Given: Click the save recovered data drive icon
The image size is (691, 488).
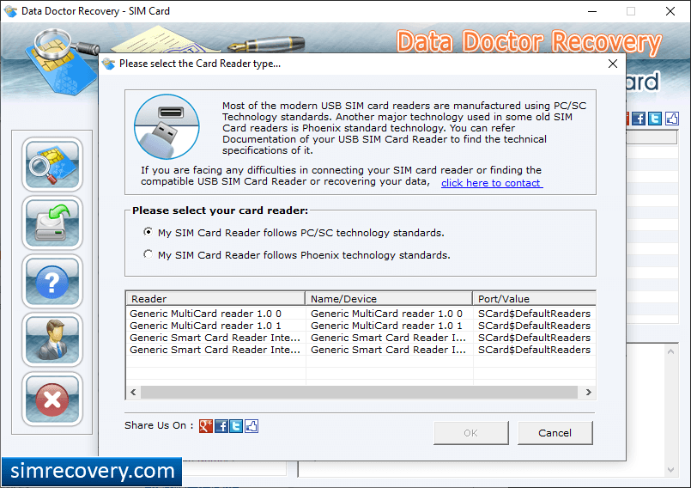Looking at the screenshot, I should tap(52, 223).
